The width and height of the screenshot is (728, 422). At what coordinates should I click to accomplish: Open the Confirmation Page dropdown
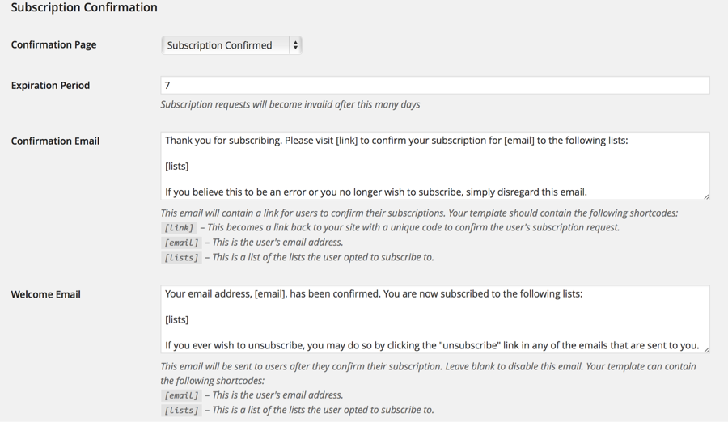tap(231, 45)
